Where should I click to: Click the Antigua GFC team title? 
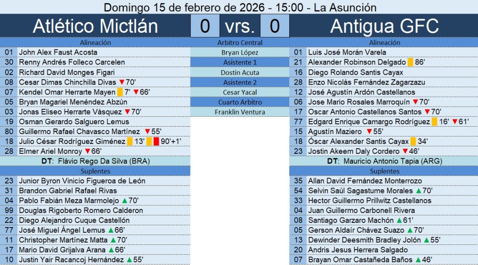[x=384, y=26]
